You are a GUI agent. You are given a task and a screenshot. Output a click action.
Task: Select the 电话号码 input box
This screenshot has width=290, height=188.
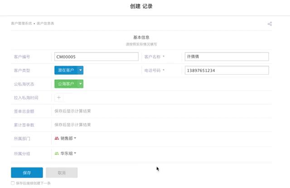click(x=227, y=70)
